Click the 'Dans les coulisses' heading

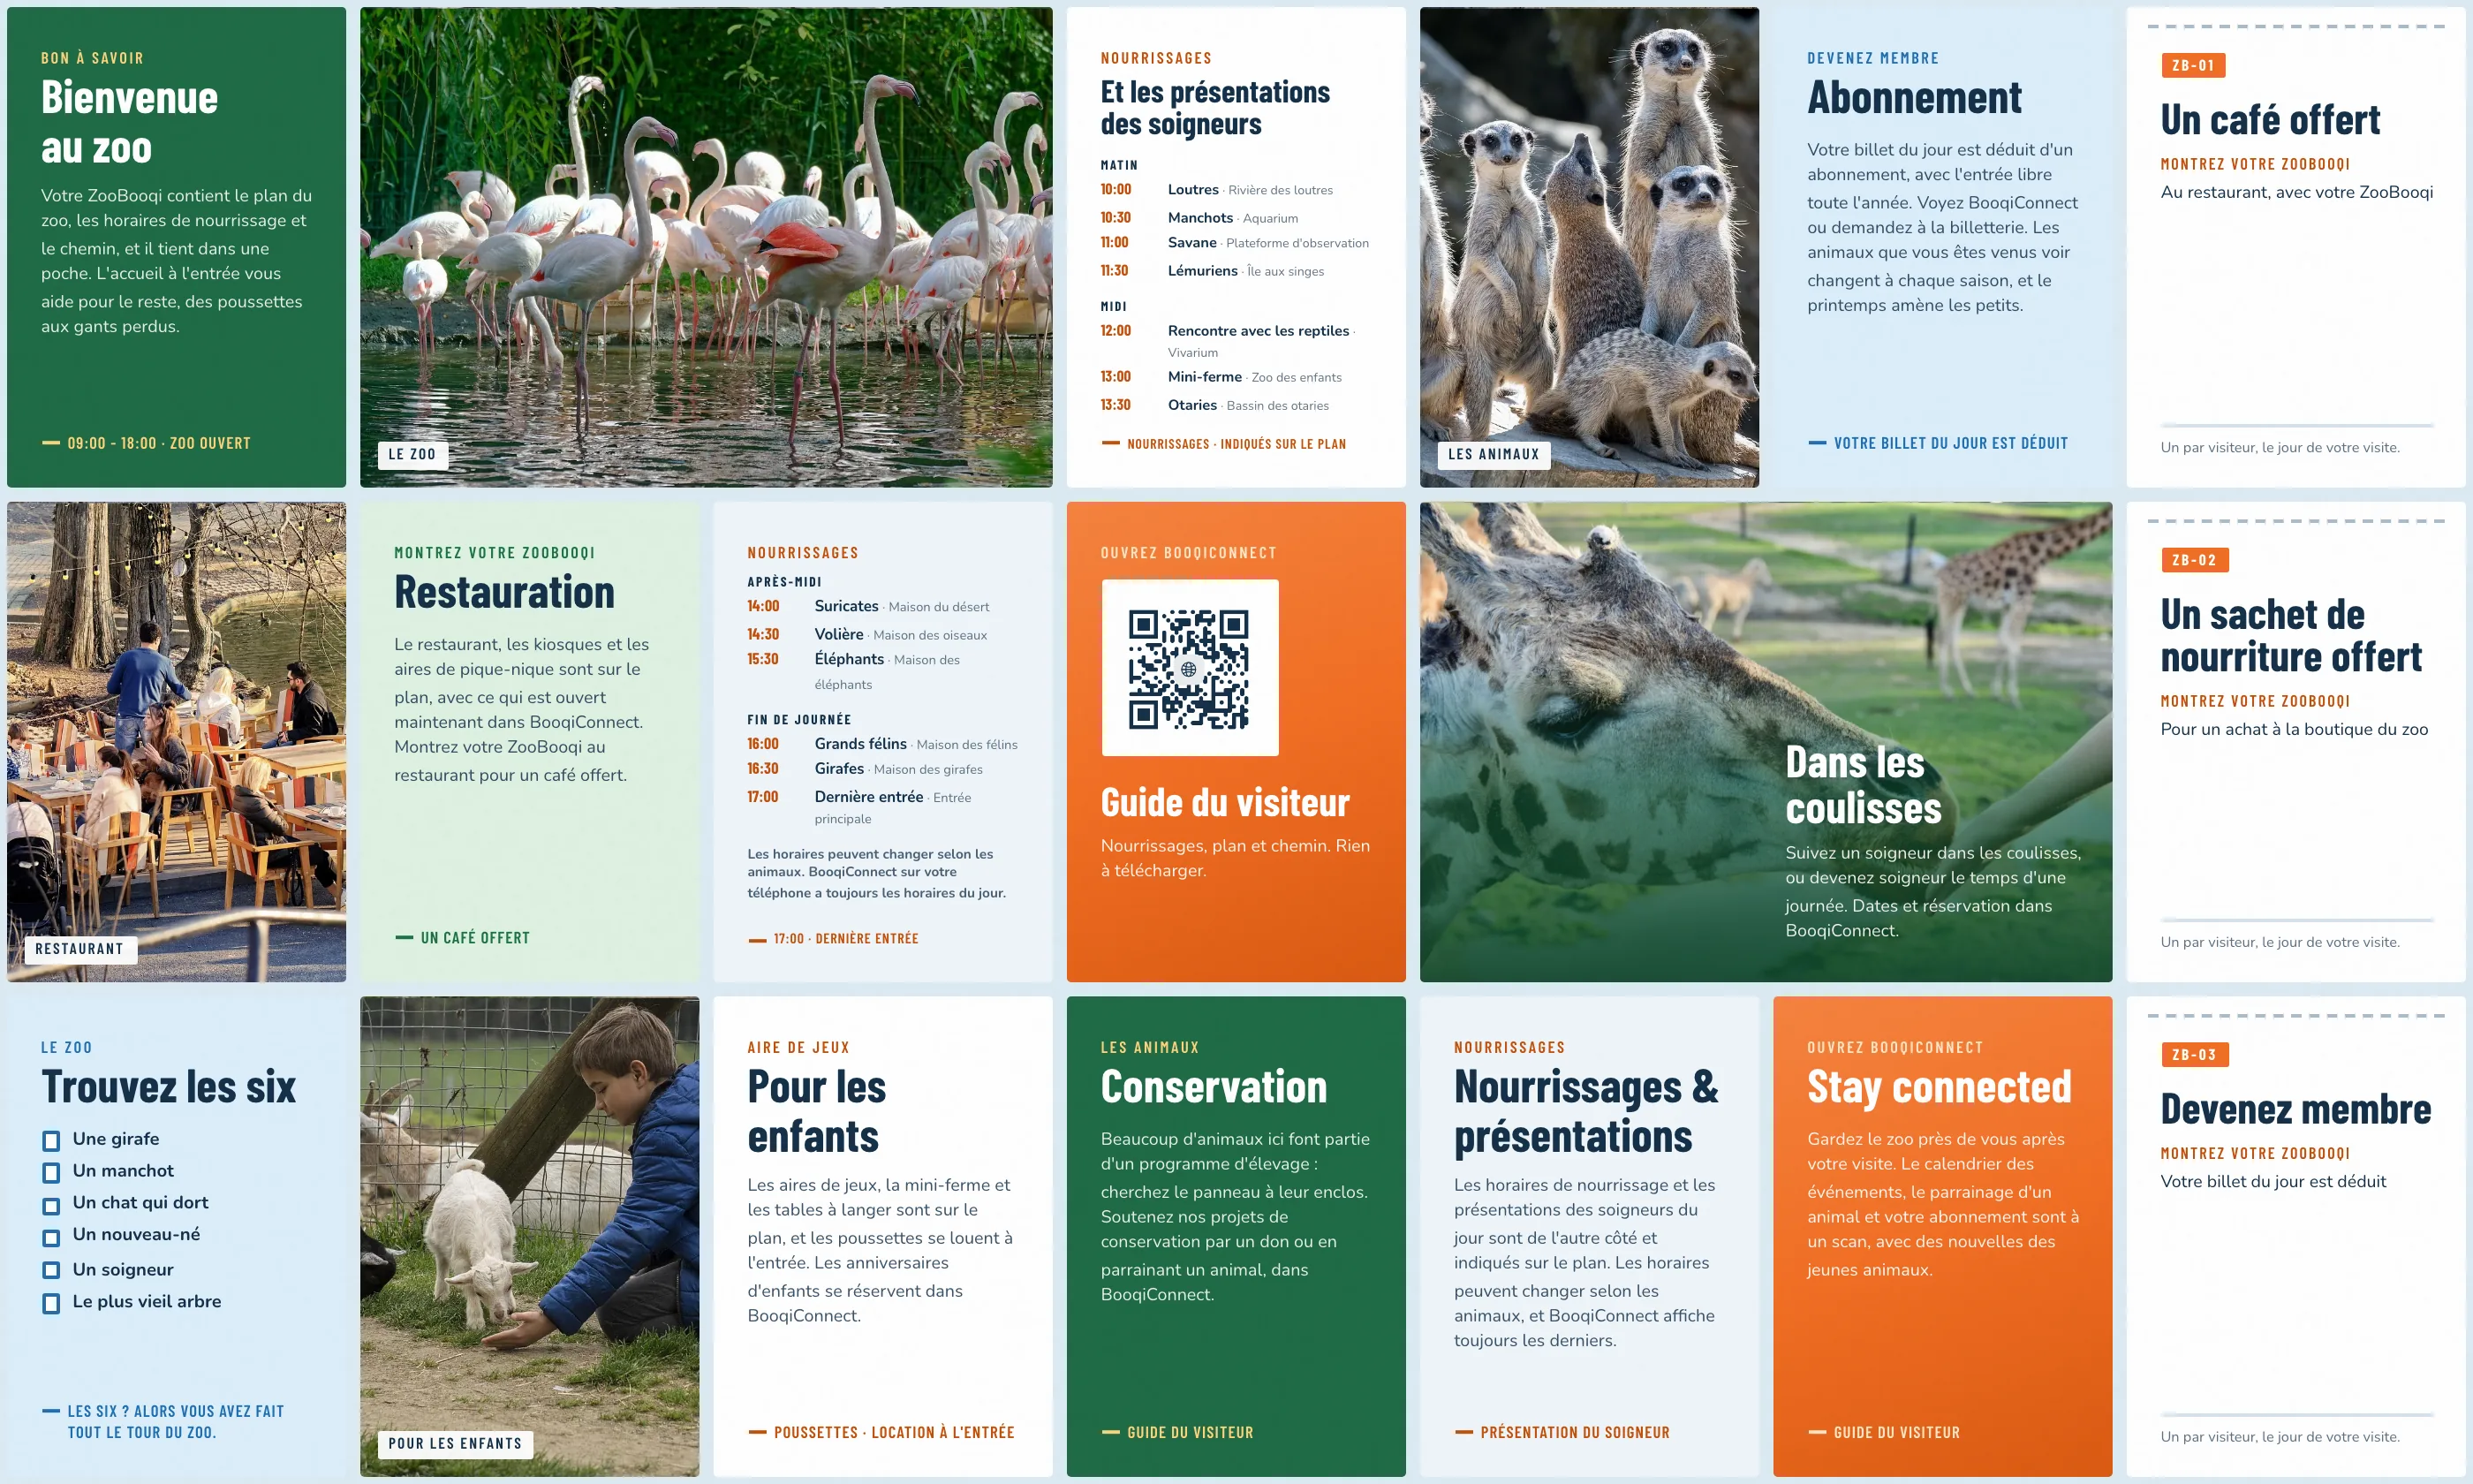coord(1864,785)
